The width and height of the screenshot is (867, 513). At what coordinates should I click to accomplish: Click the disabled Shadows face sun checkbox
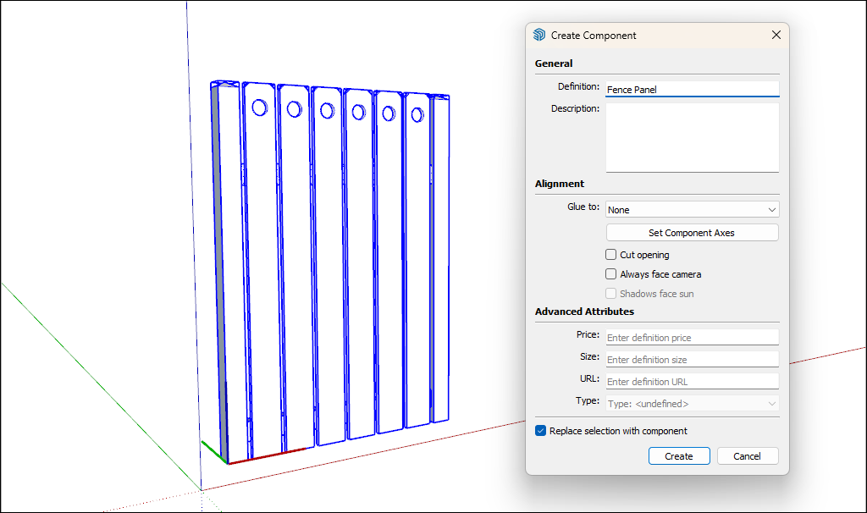click(610, 293)
